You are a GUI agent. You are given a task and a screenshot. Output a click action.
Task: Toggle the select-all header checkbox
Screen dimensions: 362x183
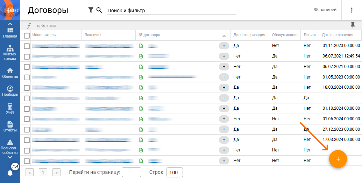point(27,35)
